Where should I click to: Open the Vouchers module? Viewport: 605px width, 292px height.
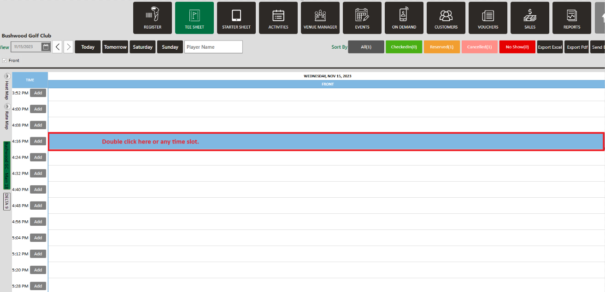click(x=488, y=18)
